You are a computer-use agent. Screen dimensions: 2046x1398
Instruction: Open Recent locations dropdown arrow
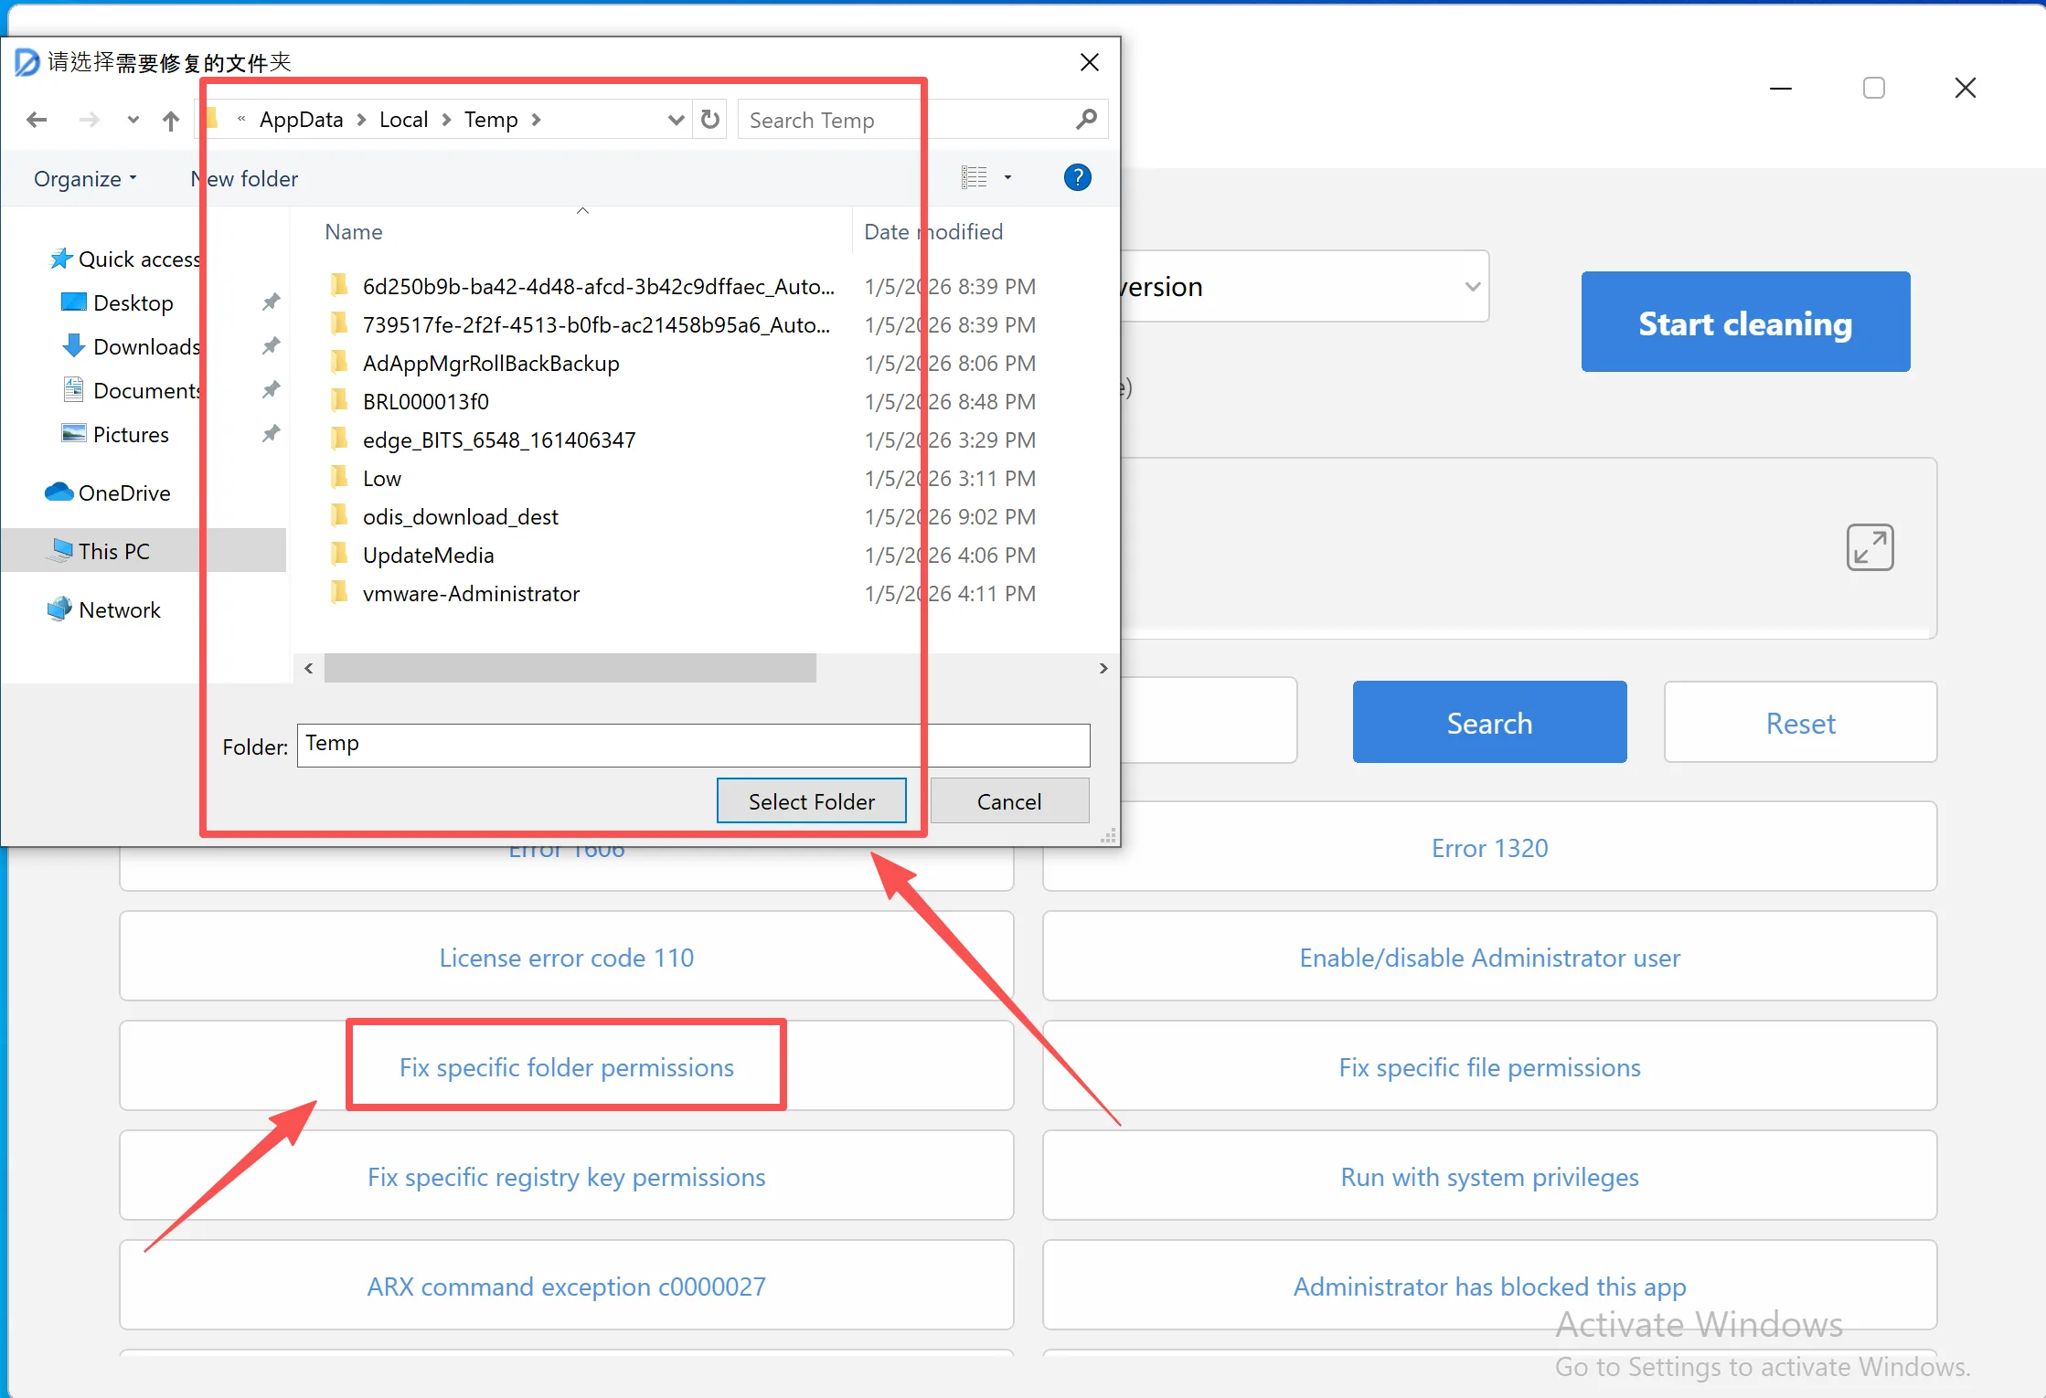[133, 120]
